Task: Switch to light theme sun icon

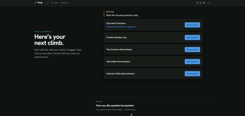Action: [x=197, y=3]
